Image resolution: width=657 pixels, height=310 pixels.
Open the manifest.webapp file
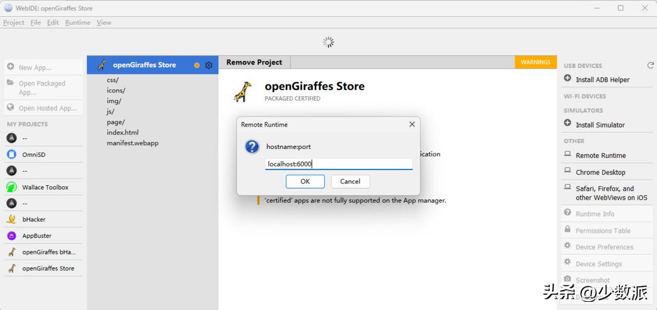pyautogui.click(x=133, y=143)
